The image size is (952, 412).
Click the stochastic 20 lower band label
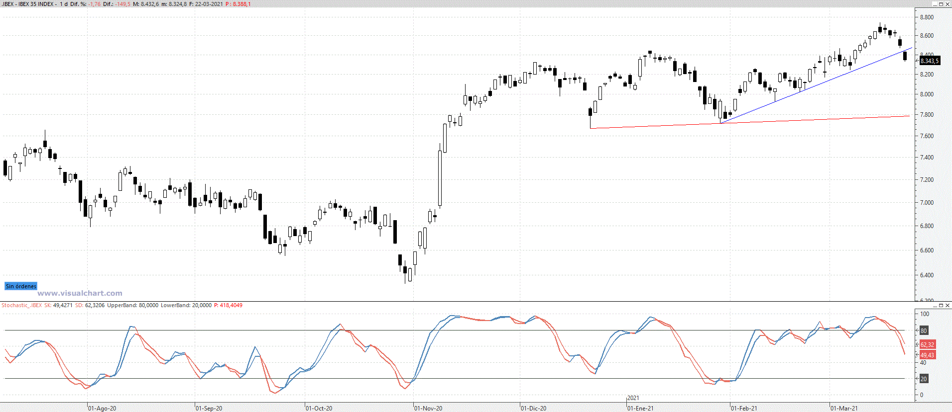tap(924, 379)
